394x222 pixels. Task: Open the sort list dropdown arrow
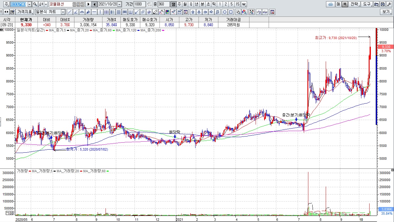coord(46,4)
